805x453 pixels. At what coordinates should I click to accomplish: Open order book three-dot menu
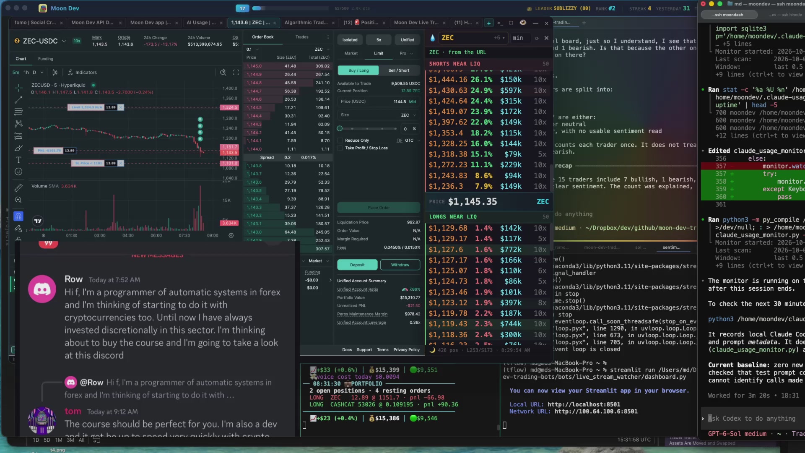328,37
